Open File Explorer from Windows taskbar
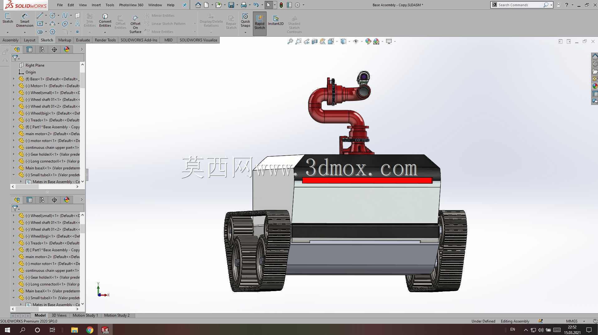 tap(74, 330)
